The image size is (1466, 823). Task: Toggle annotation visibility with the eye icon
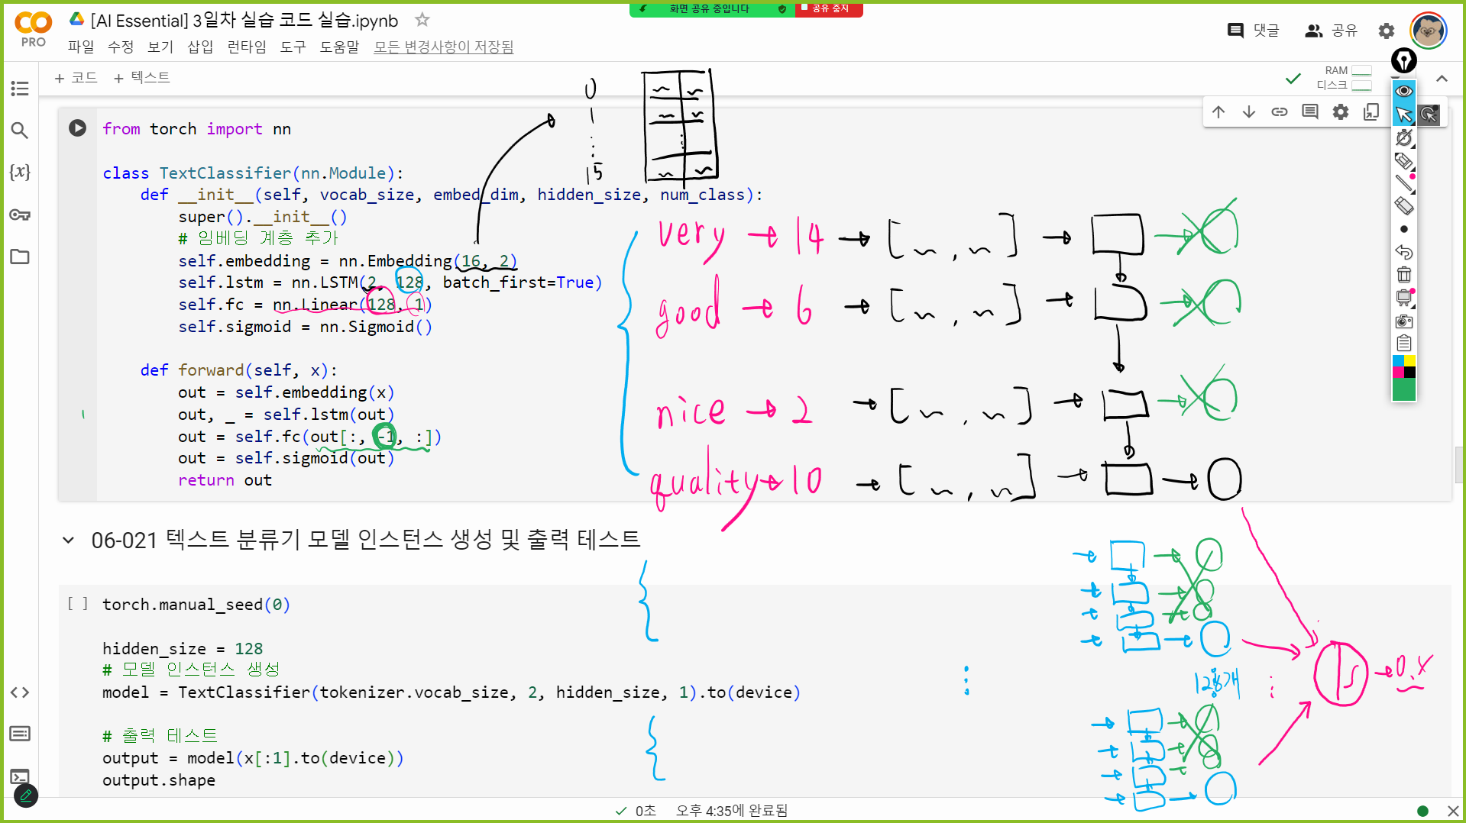point(1403,91)
